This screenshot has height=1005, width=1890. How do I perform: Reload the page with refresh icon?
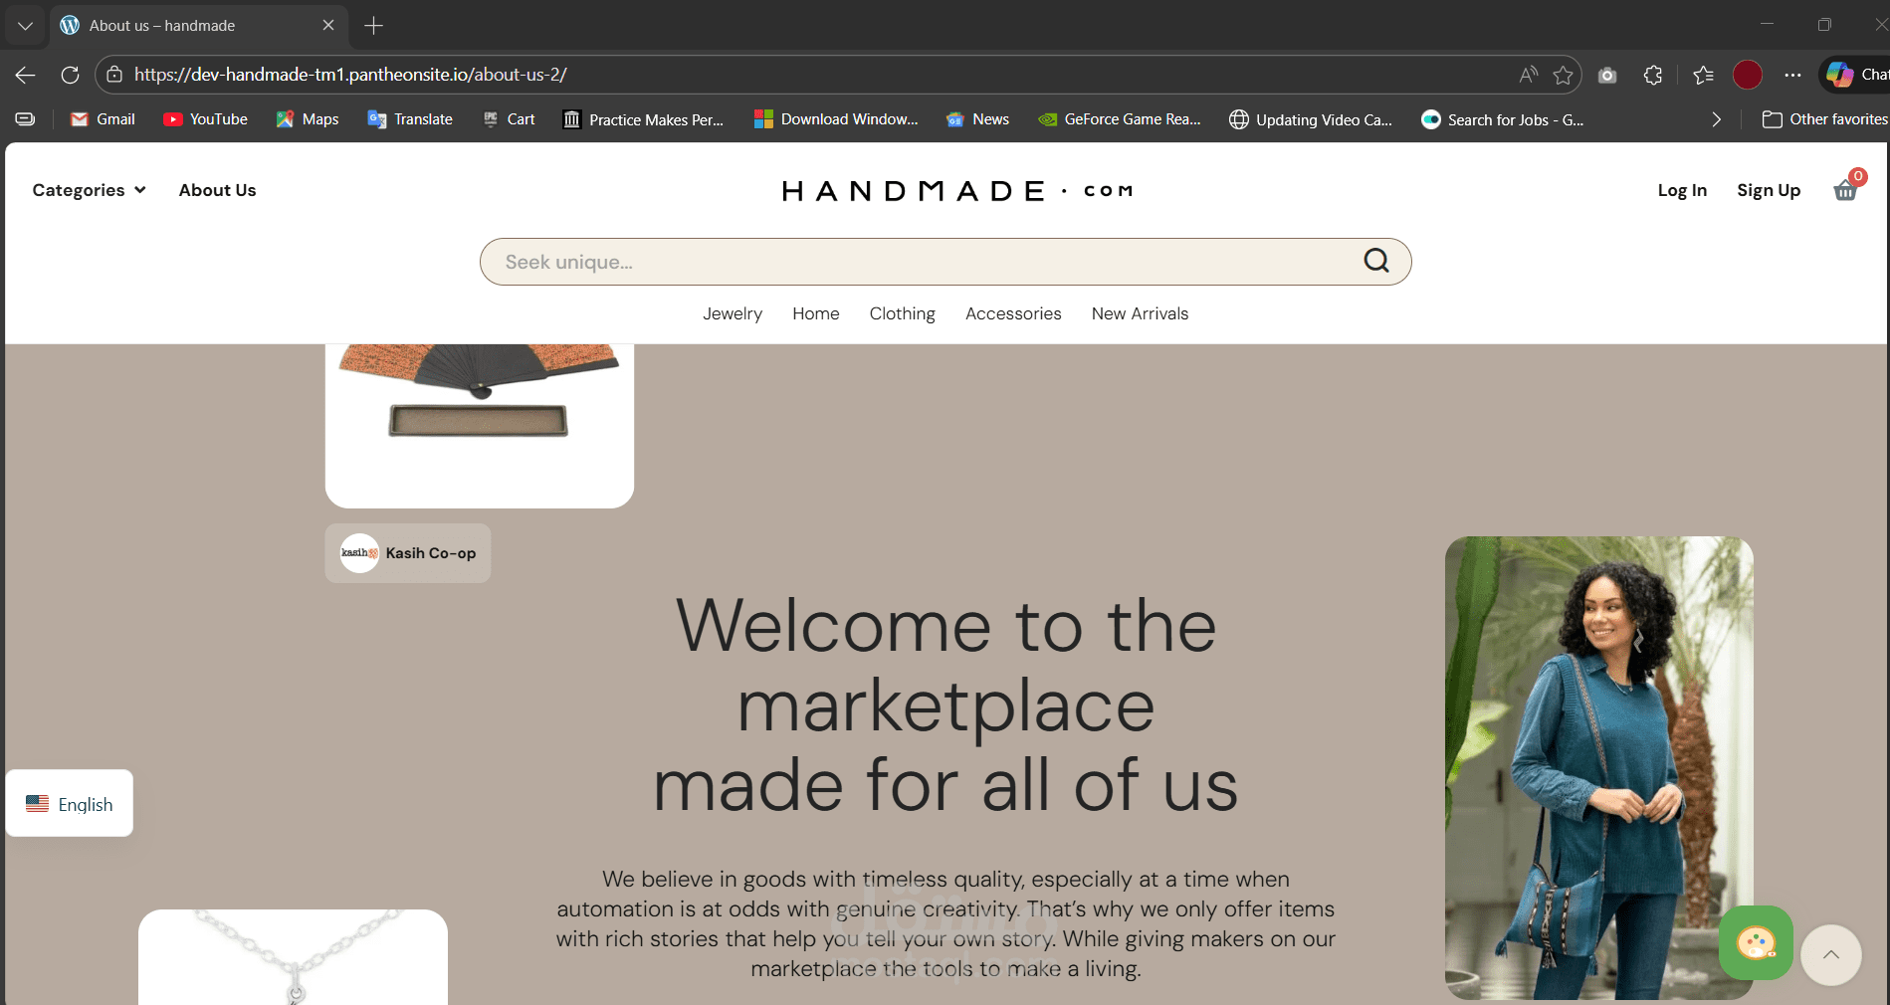[x=70, y=75]
